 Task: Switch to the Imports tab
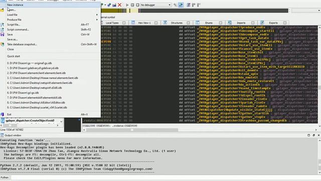241,23
